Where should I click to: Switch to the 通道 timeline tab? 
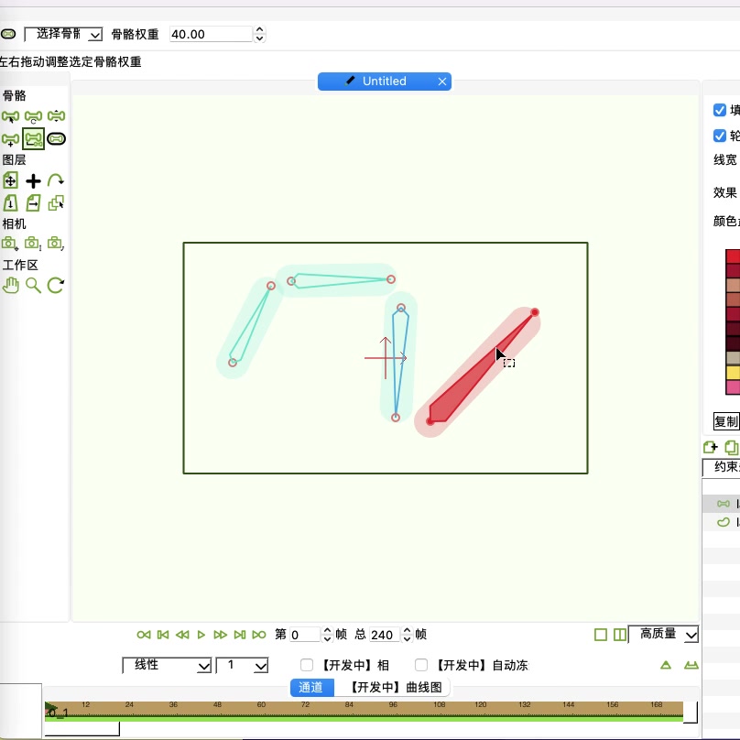(310, 687)
